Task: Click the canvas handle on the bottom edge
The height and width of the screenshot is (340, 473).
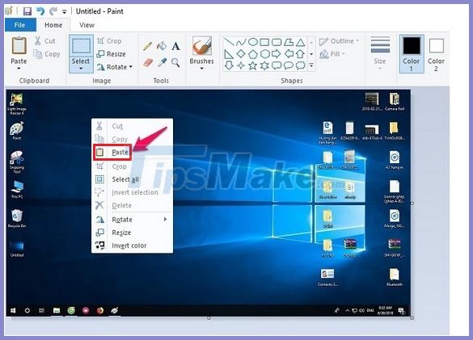Action: [209, 318]
